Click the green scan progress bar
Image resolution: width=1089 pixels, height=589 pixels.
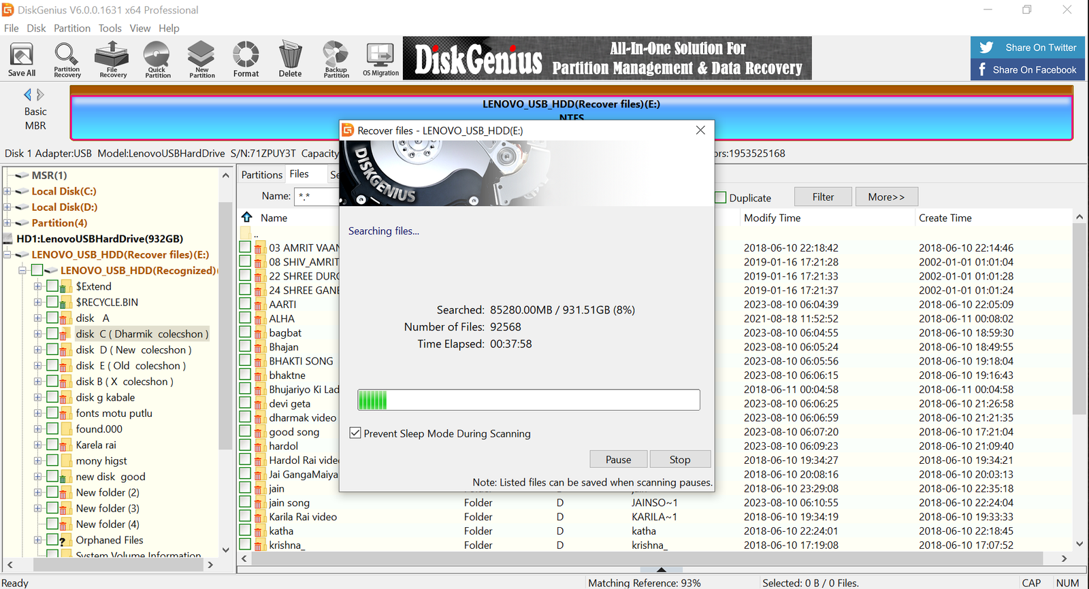528,400
